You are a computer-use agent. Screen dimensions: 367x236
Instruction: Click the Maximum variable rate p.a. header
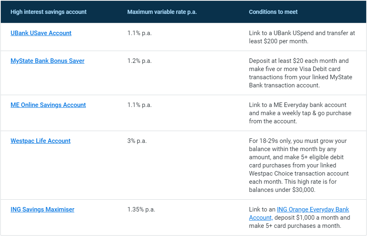pos(162,12)
